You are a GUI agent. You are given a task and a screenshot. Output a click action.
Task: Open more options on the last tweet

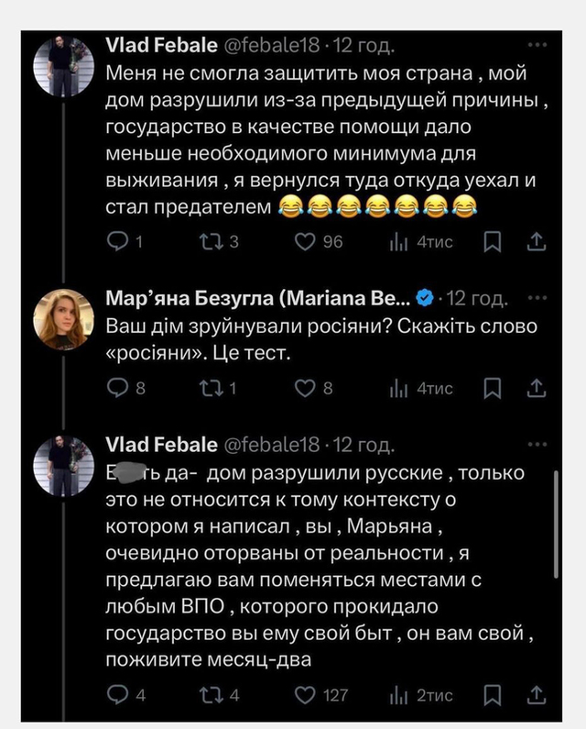tap(537, 445)
